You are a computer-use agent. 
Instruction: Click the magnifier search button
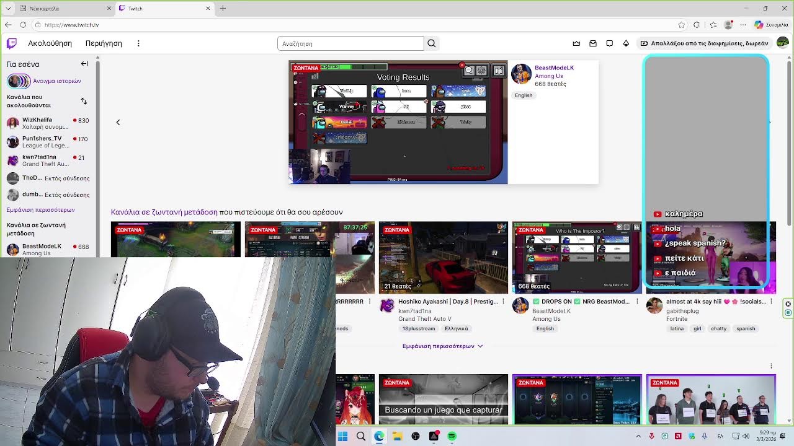[432, 43]
